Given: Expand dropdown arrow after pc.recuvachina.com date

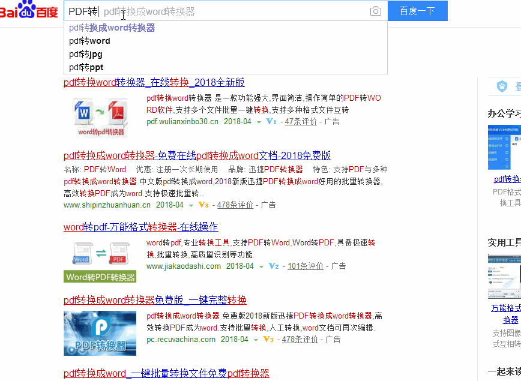Looking at the screenshot, I should [x=256, y=340].
